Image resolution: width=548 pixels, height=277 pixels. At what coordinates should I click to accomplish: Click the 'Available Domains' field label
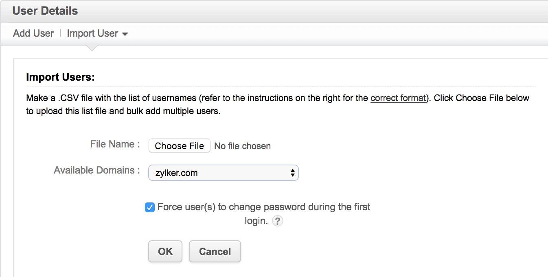click(x=96, y=170)
